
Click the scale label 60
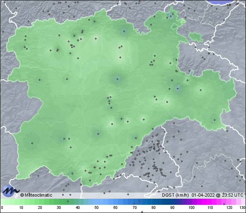[116, 208]
